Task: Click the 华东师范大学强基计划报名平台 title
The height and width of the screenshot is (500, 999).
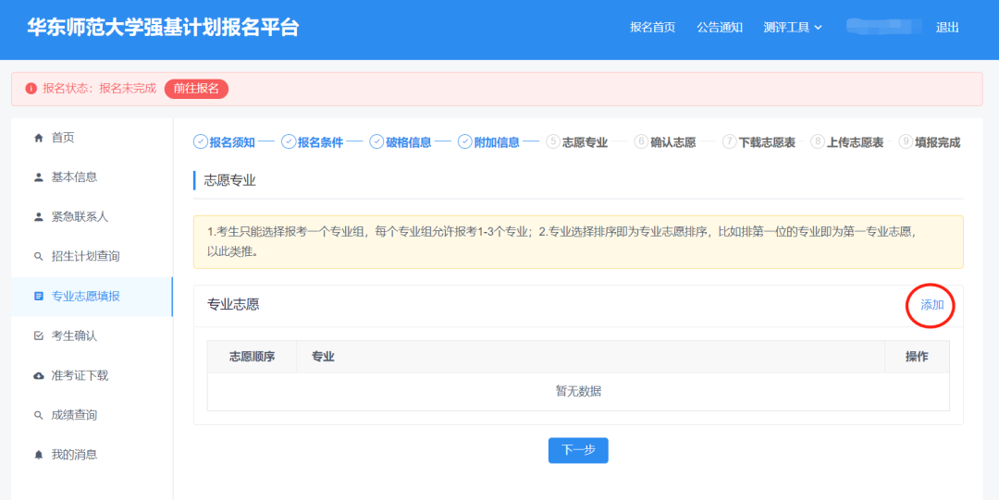Action: point(163,28)
